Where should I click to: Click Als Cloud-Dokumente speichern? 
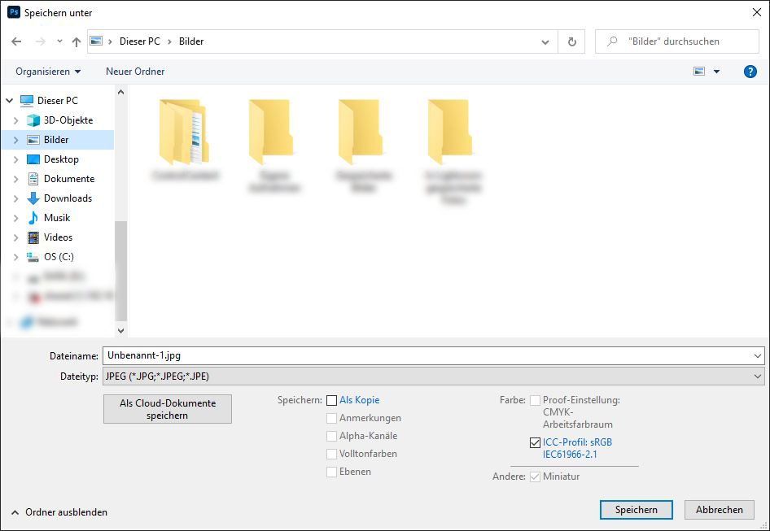click(x=167, y=408)
